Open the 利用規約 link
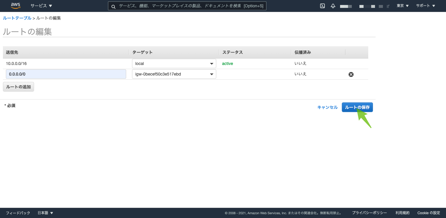 click(402, 213)
